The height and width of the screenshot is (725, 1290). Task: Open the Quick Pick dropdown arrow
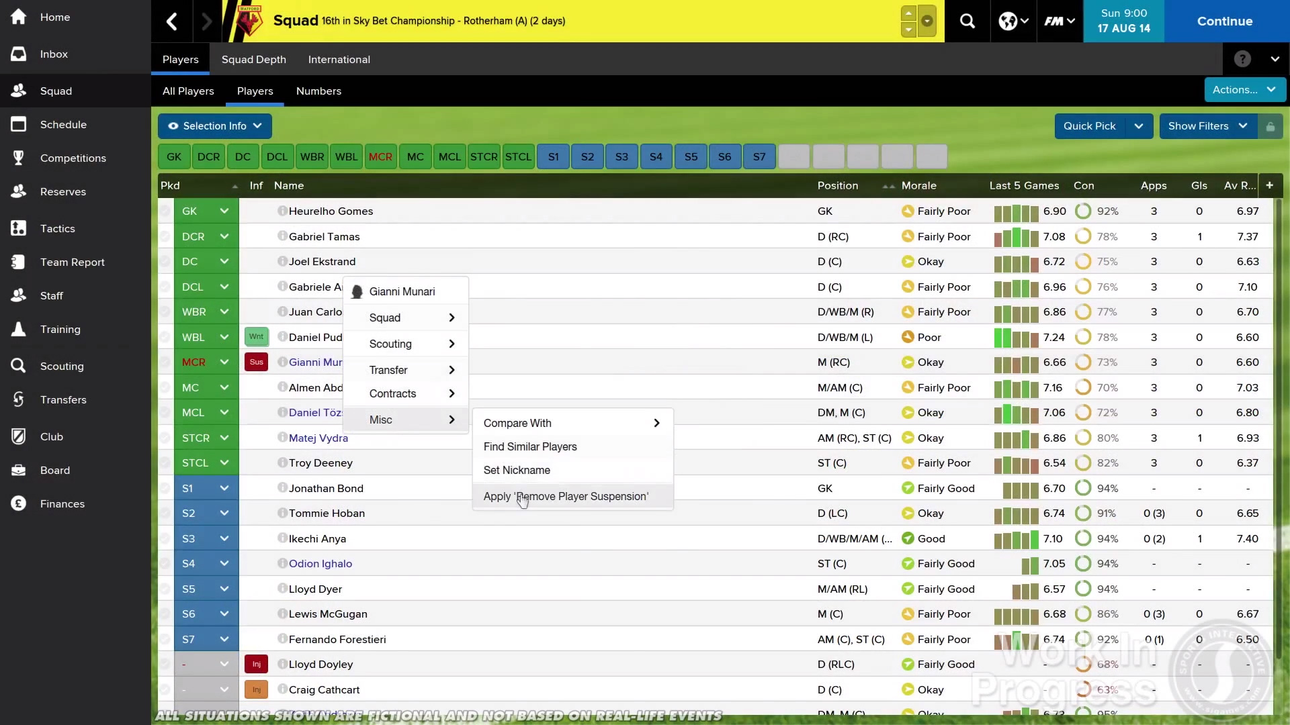[x=1138, y=126]
